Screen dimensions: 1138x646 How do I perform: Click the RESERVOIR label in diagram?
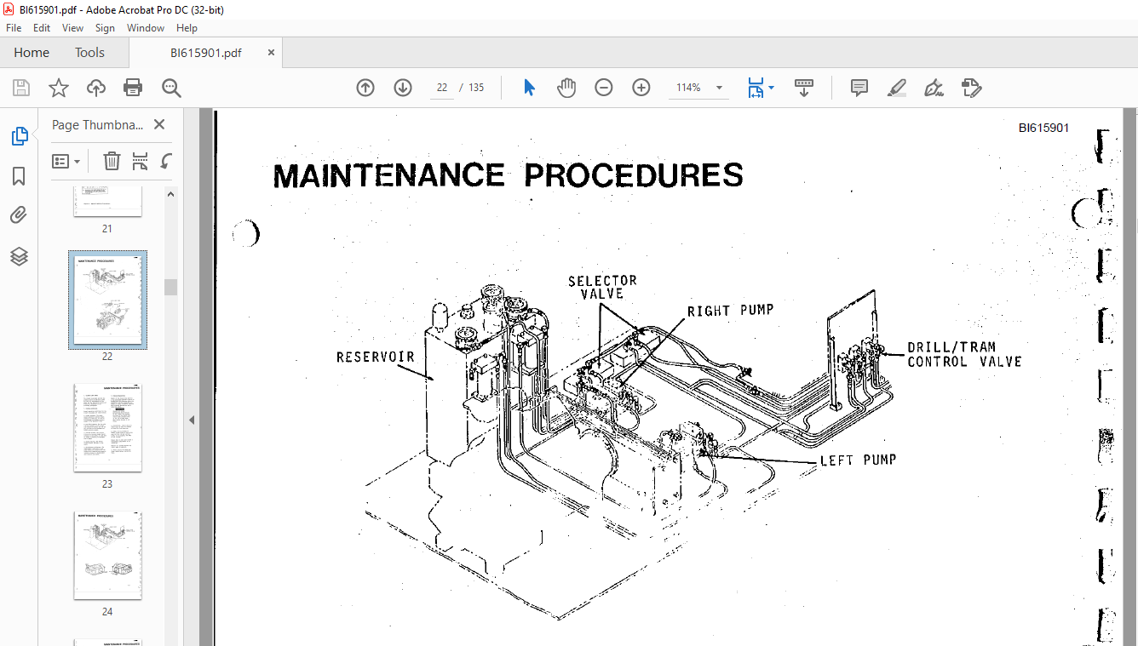(x=376, y=357)
